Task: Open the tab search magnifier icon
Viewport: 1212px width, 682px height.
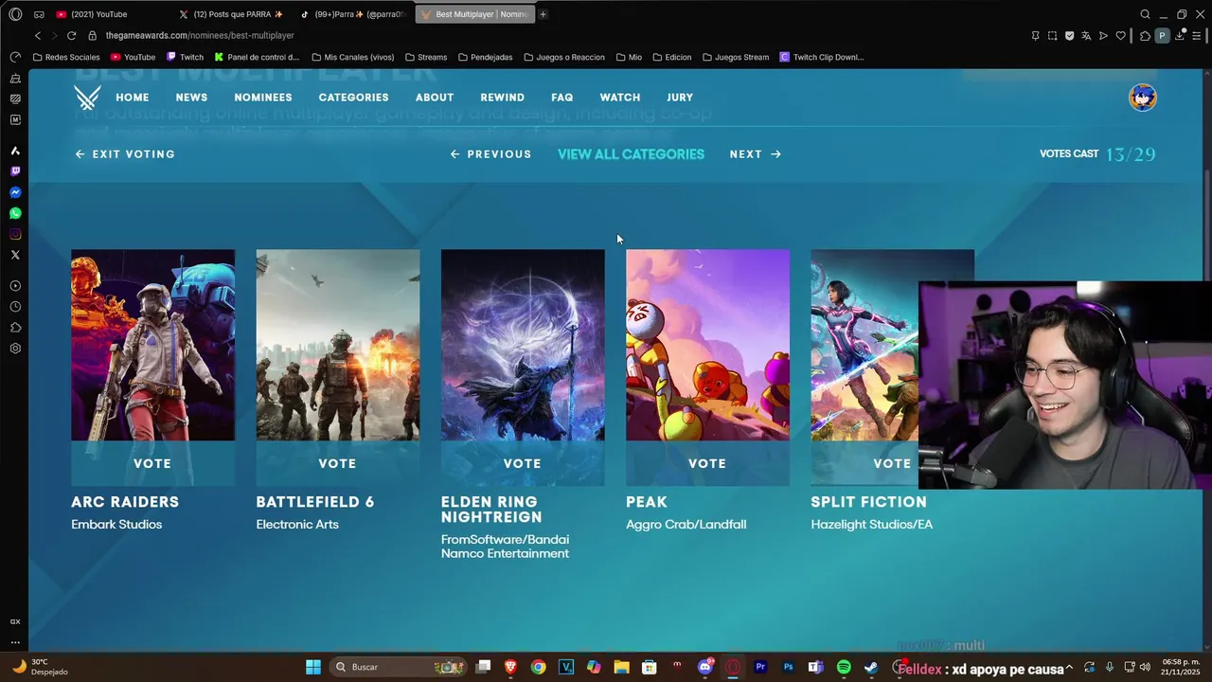Action: 1145,14
